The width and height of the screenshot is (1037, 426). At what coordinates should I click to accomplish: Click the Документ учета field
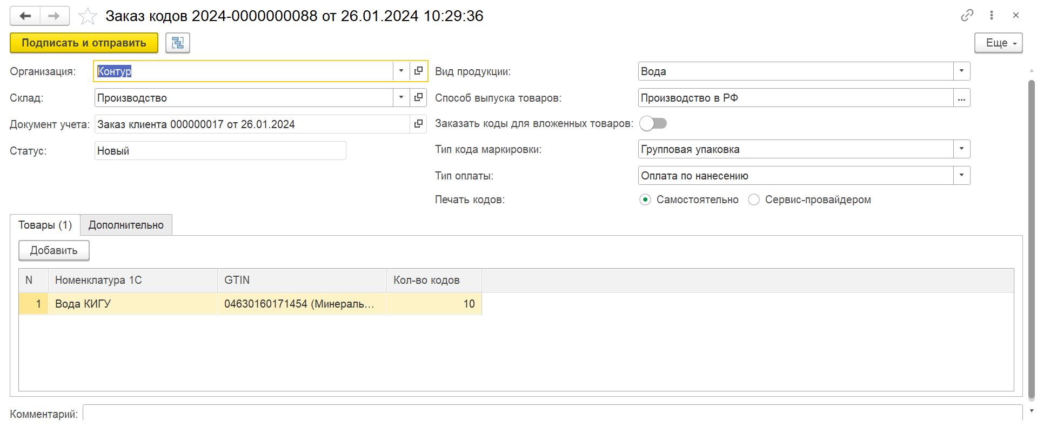coord(252,124)
